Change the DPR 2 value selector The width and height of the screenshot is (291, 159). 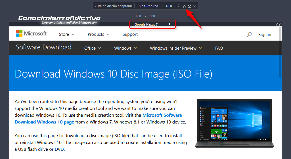(x=173, y=6)
